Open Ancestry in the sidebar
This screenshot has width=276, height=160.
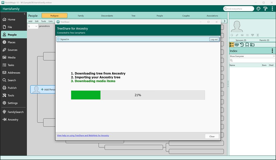click(x=13, y=120)
